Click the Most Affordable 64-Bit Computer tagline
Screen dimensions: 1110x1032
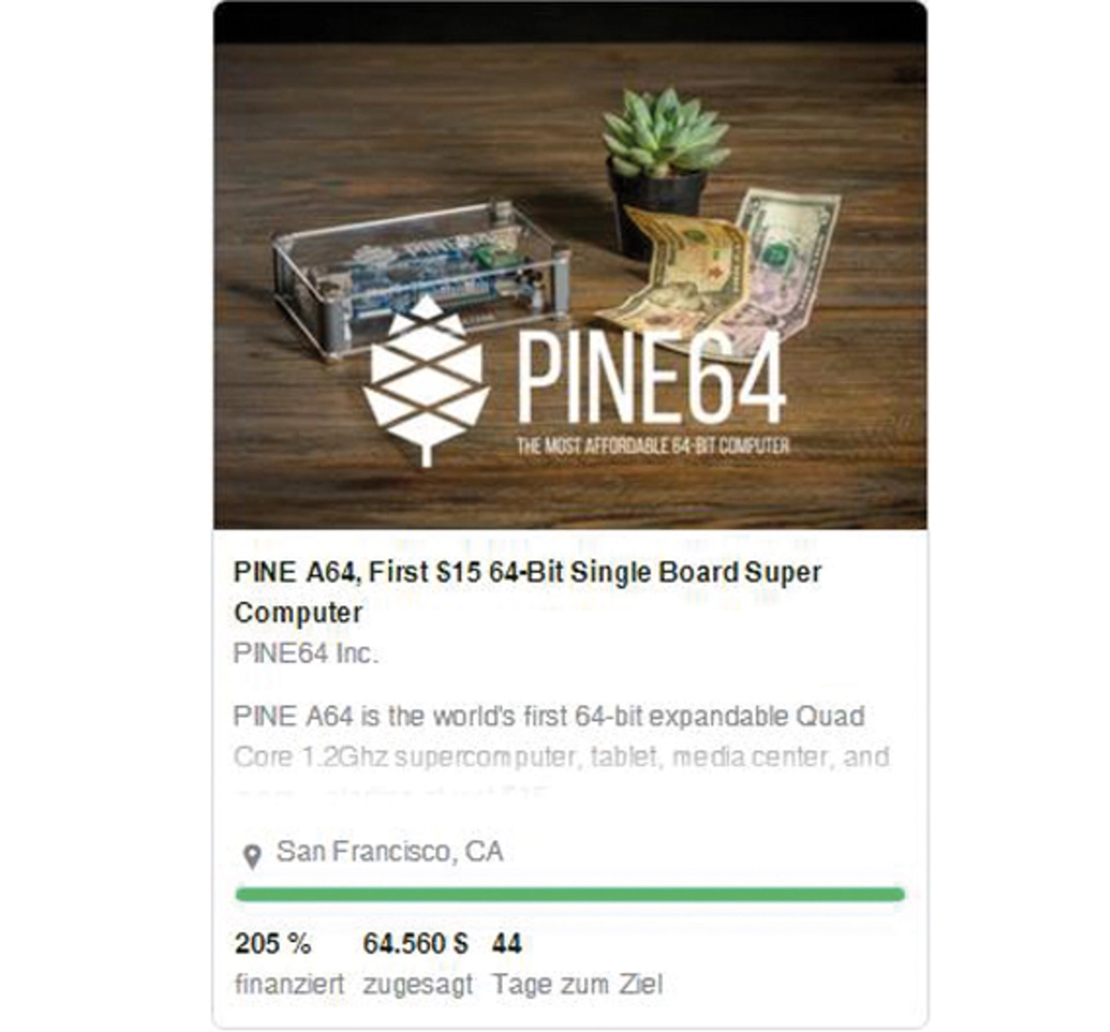652,446
